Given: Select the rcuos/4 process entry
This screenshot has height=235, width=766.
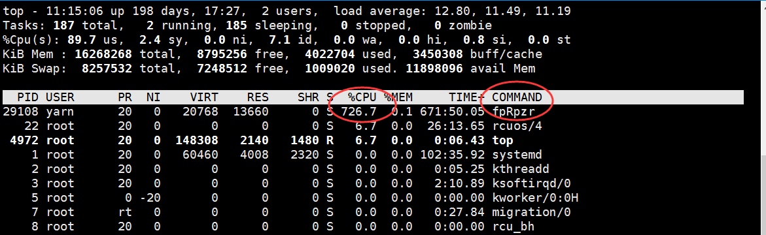Looking at the screenshot, I should 517,126.
